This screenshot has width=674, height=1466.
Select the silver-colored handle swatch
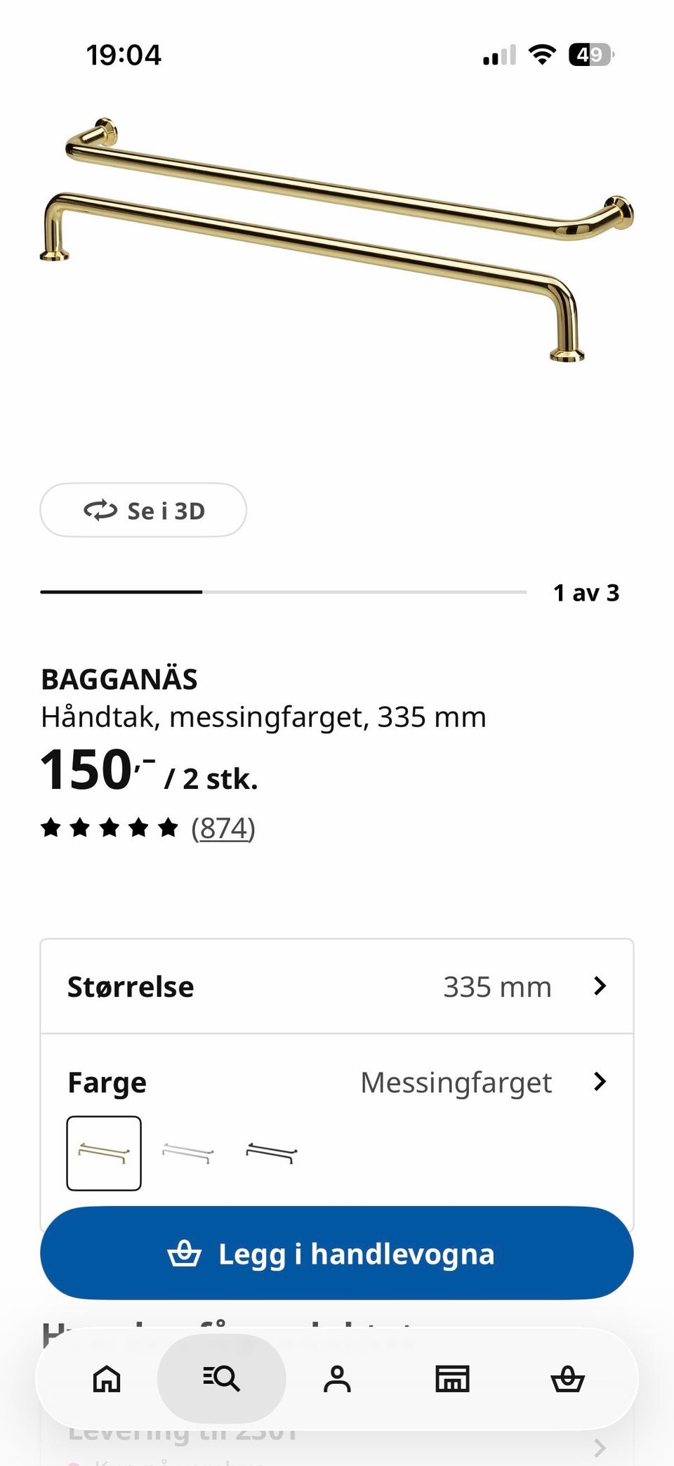187,1153
